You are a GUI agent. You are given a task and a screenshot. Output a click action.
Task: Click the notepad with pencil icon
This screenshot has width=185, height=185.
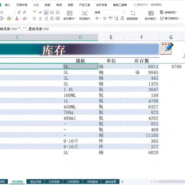[167, 48]
